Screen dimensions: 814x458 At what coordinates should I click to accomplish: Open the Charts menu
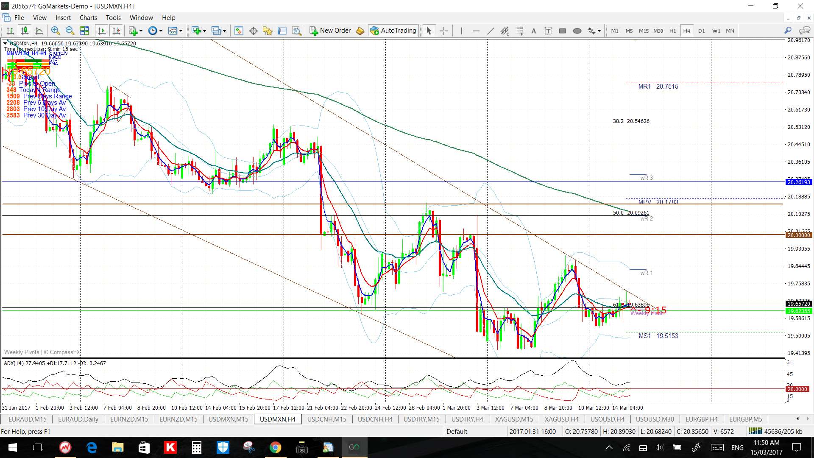point(88,18)
